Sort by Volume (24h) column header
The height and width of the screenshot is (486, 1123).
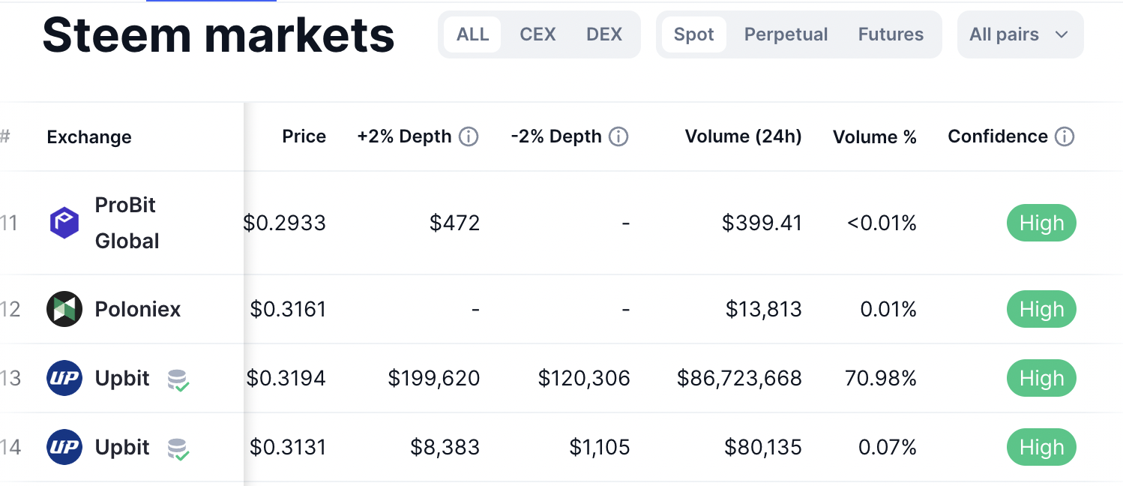[743, 136]
